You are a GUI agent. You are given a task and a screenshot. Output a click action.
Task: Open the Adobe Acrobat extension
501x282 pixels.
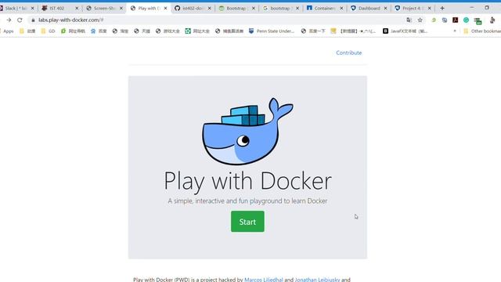pos(456,20)
